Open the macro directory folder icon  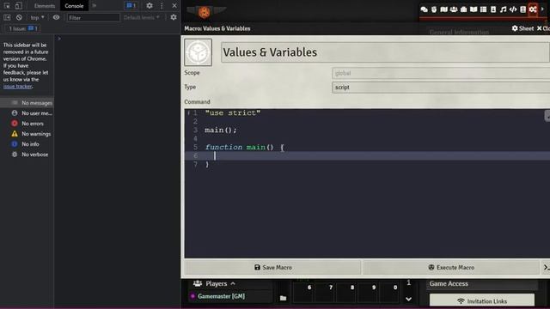coord(283,298)
